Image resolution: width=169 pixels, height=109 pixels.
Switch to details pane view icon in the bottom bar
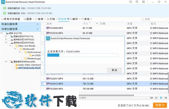(x=166, y=98)
